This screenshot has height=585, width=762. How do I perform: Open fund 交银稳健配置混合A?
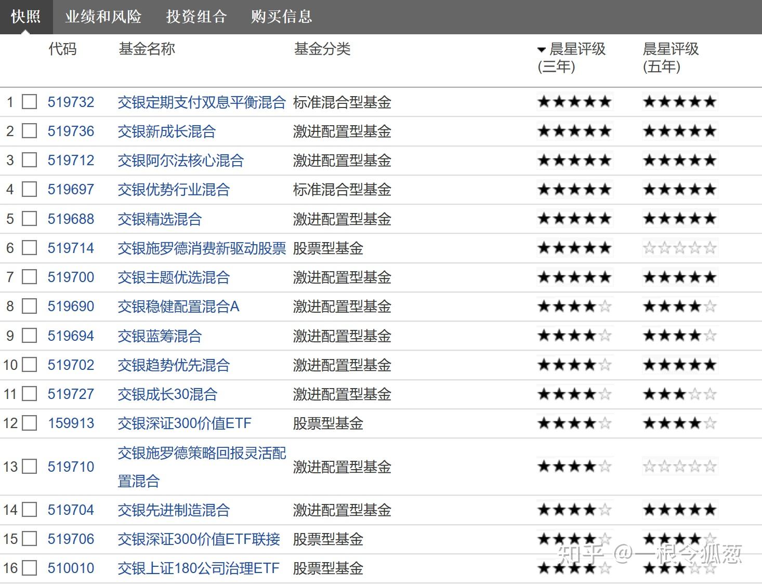[x=178, y=307]
